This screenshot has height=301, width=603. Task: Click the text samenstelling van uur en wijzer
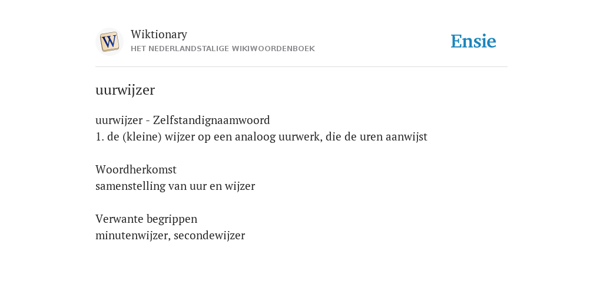click(175, 186)
